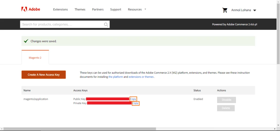Screen dimensions: 280x131
Task: Click the Adobe logo
Action: (x=31, y=9)
